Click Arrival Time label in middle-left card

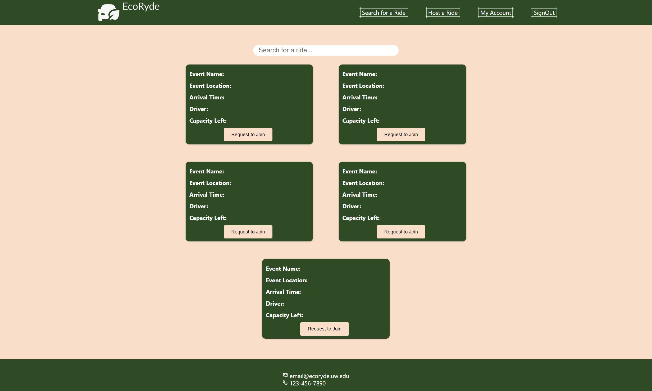207,195
